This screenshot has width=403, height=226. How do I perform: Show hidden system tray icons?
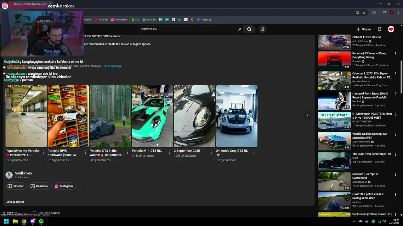[354, 221]
